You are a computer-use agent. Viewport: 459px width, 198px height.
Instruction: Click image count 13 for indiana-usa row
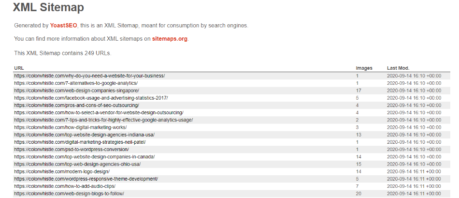[359, 135]
